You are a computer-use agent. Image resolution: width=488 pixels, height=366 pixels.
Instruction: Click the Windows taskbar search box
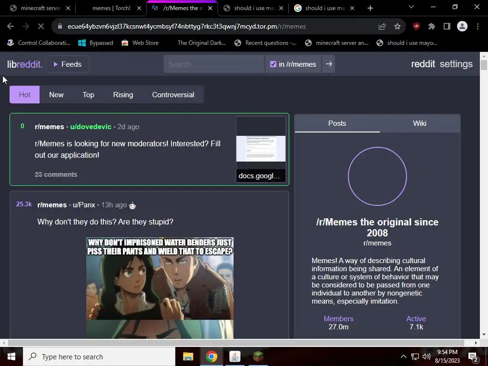(x=99, y=356)
